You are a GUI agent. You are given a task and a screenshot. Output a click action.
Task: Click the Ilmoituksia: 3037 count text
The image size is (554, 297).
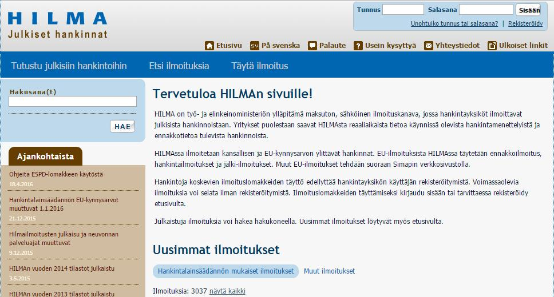tap(180, 291)
